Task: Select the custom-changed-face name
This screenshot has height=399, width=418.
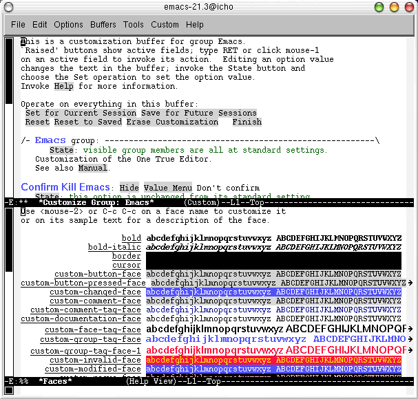Action: click(95, 292)
